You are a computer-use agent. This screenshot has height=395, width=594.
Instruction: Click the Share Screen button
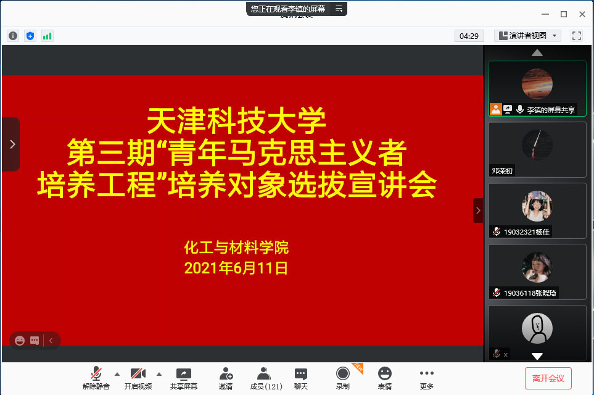[x=184, y=378]
